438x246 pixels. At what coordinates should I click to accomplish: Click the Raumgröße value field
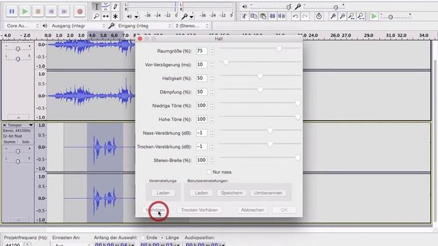(202, 51)
